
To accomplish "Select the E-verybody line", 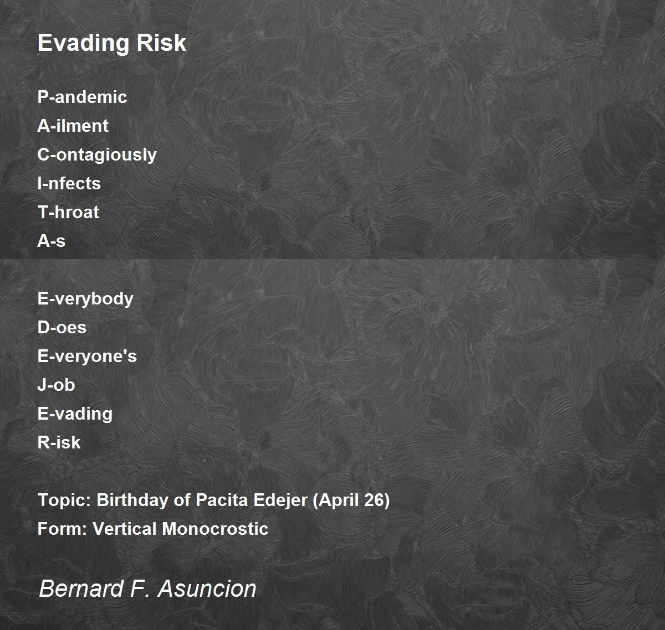I will [85, 299].
